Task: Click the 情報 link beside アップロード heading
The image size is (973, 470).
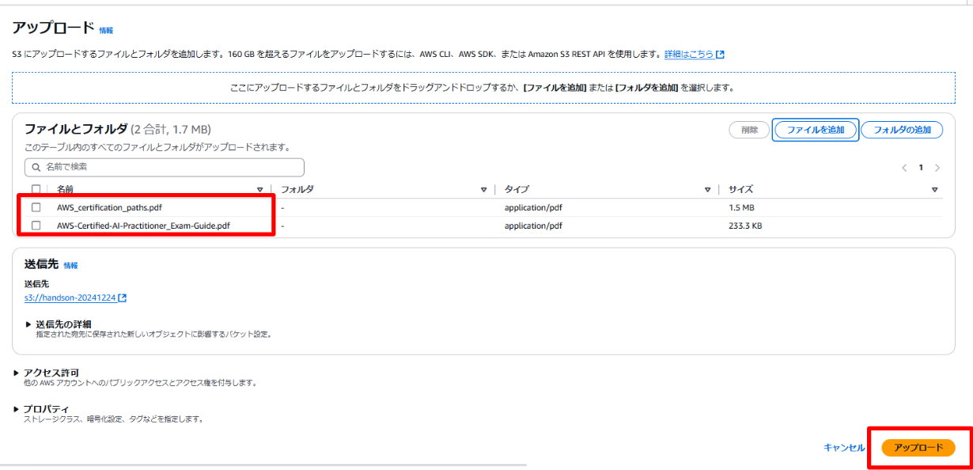Action: pos(106,30)
